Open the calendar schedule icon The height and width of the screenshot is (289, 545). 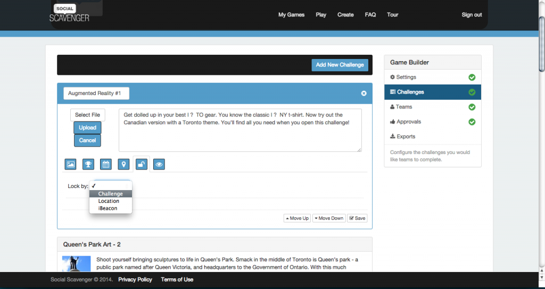(x=106, y=164)
